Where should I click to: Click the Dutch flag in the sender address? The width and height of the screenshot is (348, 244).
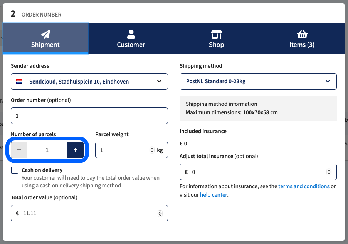(20, 81)
